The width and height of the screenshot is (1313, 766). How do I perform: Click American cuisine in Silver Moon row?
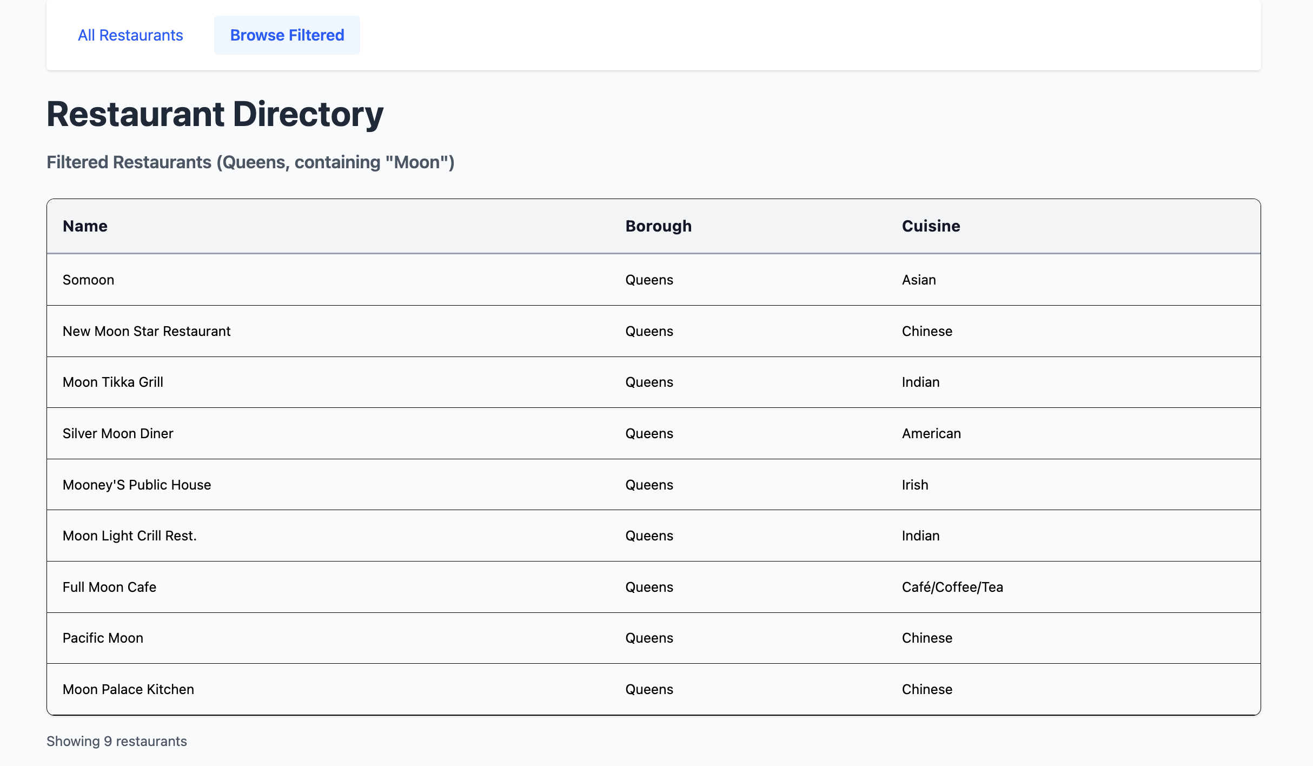(931, 433)
